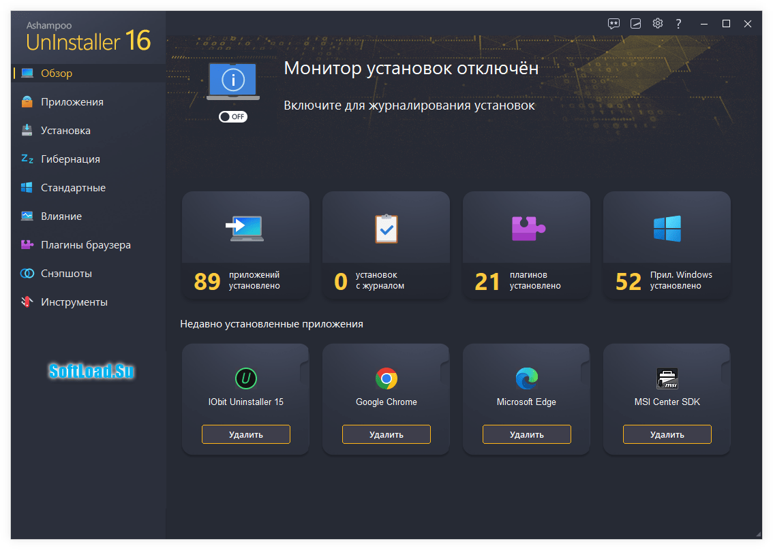This screenshot has height=550, width=773.
Task: Click the 'MSI Center SDK' name text
Action: 667,402
